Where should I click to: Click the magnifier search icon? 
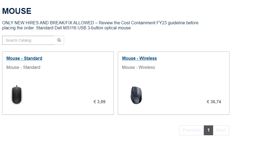click(59, 40)
